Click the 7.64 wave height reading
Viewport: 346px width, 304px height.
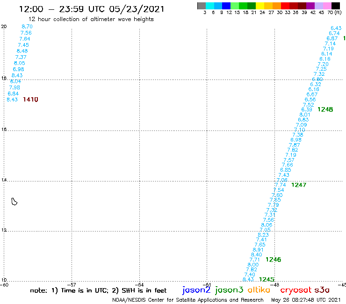coord(24,39)
